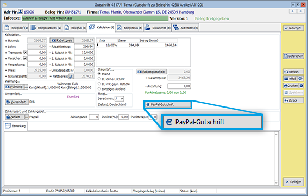Viewport: 308px width, 196px height.
Task: Click the 3. Rabatt in % field
Action: 84,64
